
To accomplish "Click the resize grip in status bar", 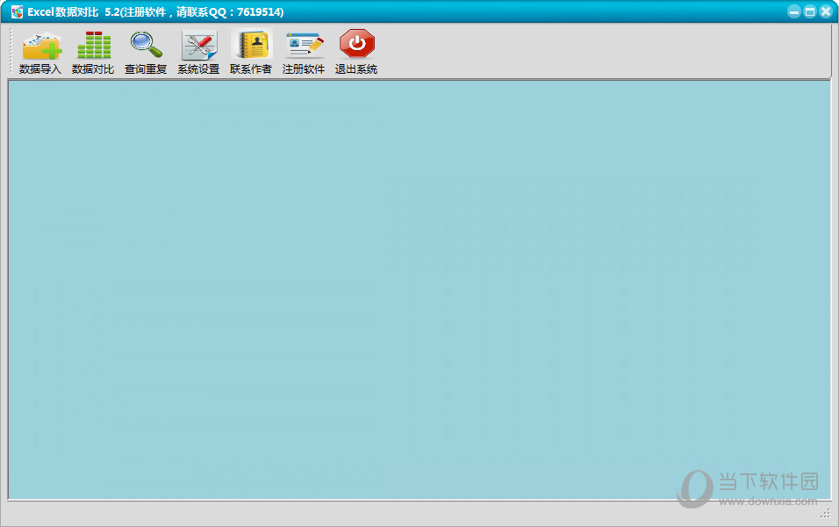I will click(825, 514).
